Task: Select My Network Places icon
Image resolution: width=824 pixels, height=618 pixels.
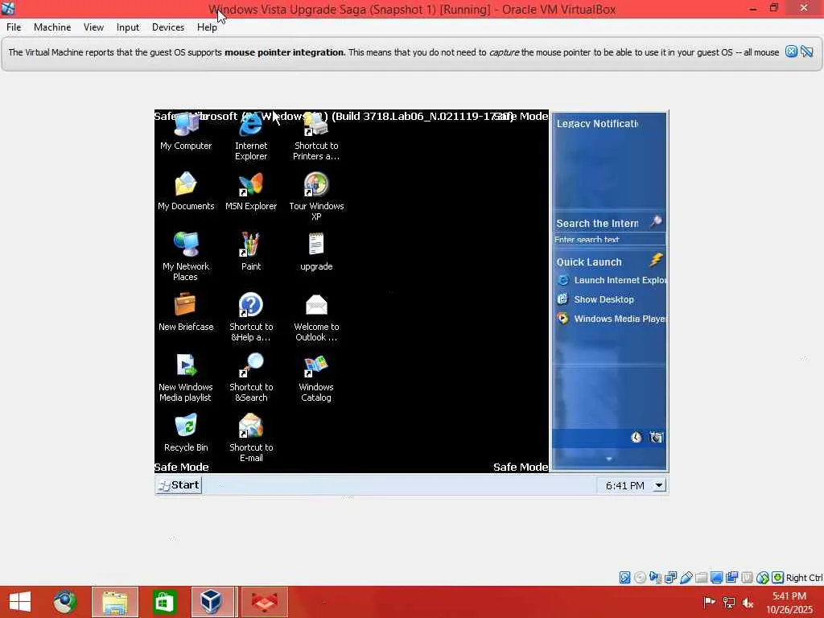Action: click(186, 257)
